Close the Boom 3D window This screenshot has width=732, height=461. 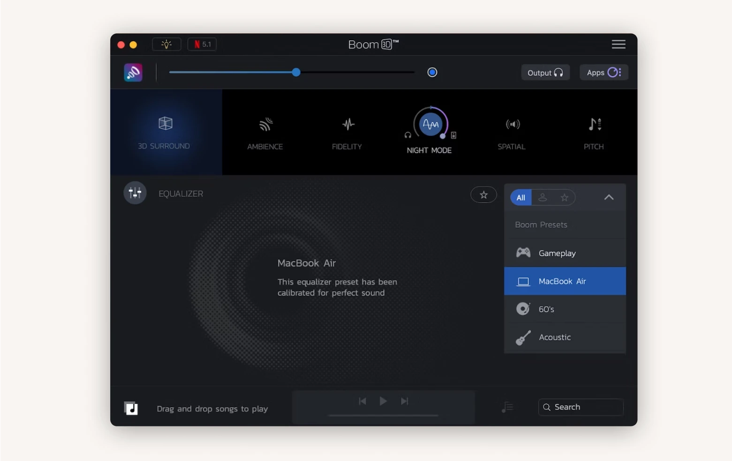(x=121, y=45)
